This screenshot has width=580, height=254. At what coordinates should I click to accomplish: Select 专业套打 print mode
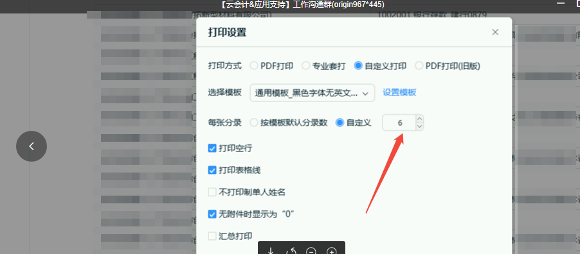pos(305,66)
